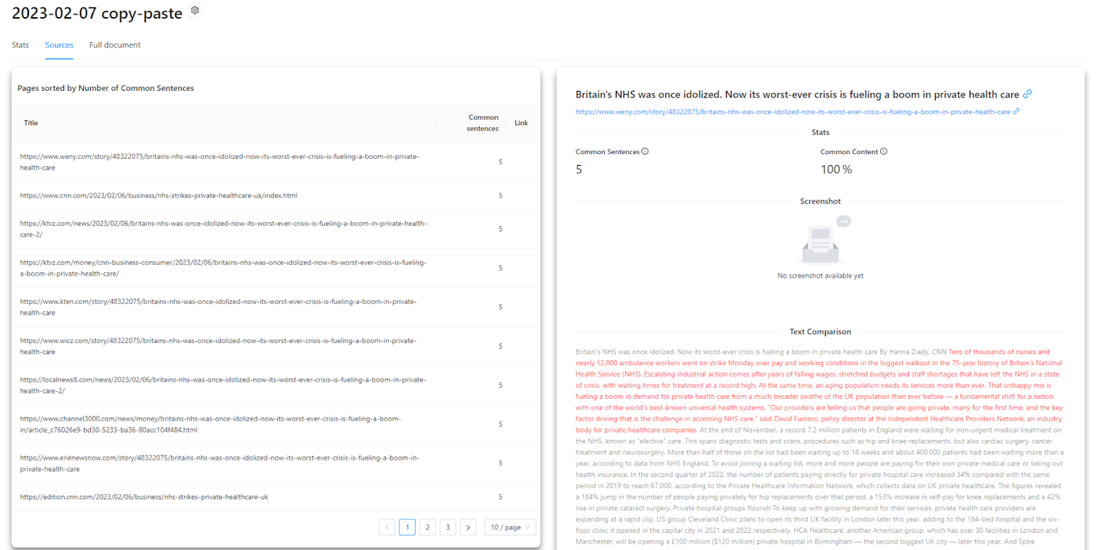Jump to page 2 of results
The width and height of the screenshot is (1101, 550).
coord(427,527)
